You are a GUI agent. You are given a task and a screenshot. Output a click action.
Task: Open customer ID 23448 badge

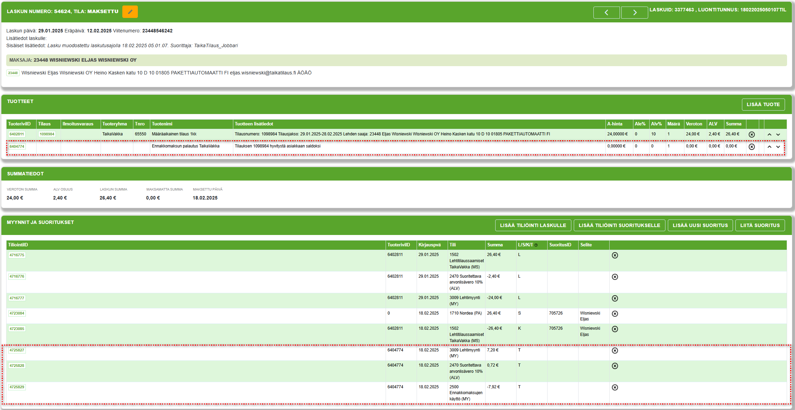[13, 73]
